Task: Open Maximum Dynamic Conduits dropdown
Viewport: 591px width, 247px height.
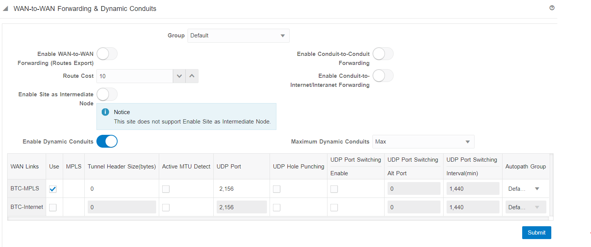Action: pos(423,142)
